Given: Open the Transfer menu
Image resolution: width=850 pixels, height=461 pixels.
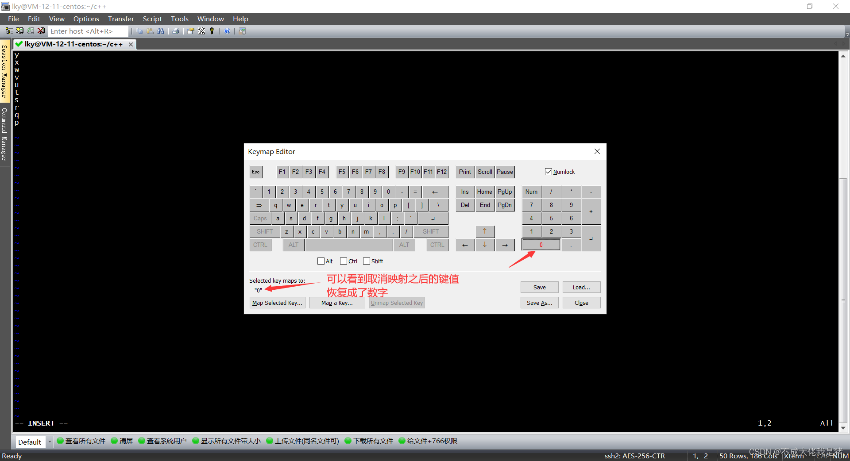Looking at the screenshot, I should (x=121, y=19).
